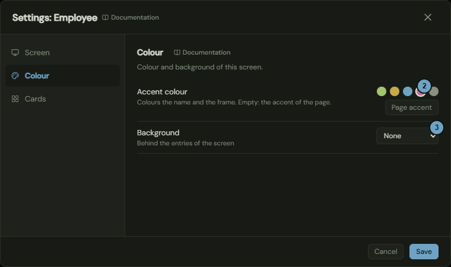The image size is (451, 267).
Task: Pick the yellow accent colour swatch
Action: 395,91
